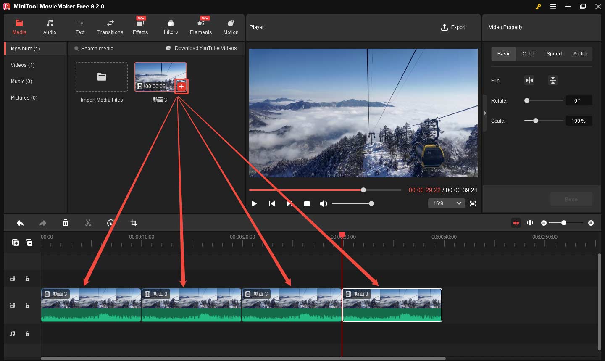605x361 pixels.
Task: Toggle lock on upper video track
Action: (27, 278)
